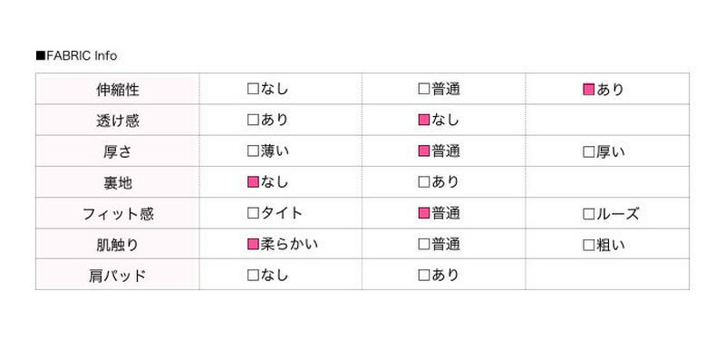This screenshot has width=725, height=340.
Task: Check the なし box for 伸縮性
Action: [253, 89]
